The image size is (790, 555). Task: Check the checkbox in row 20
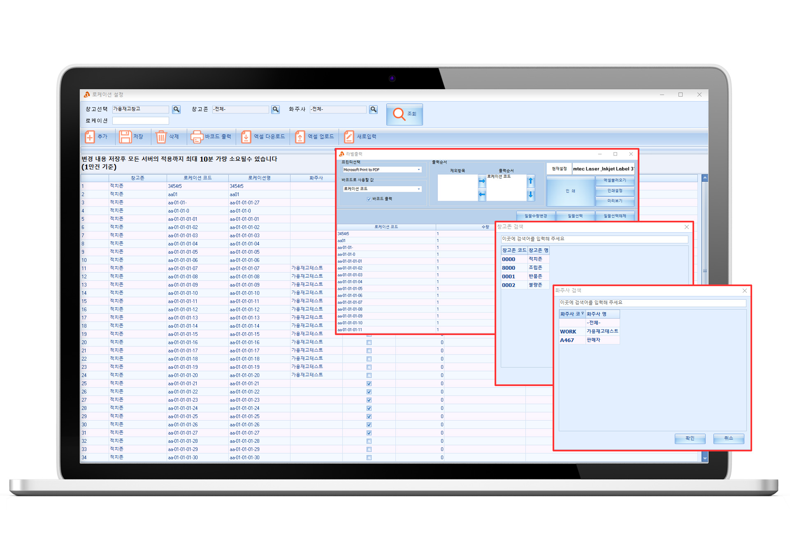click(x=369, y=342)
